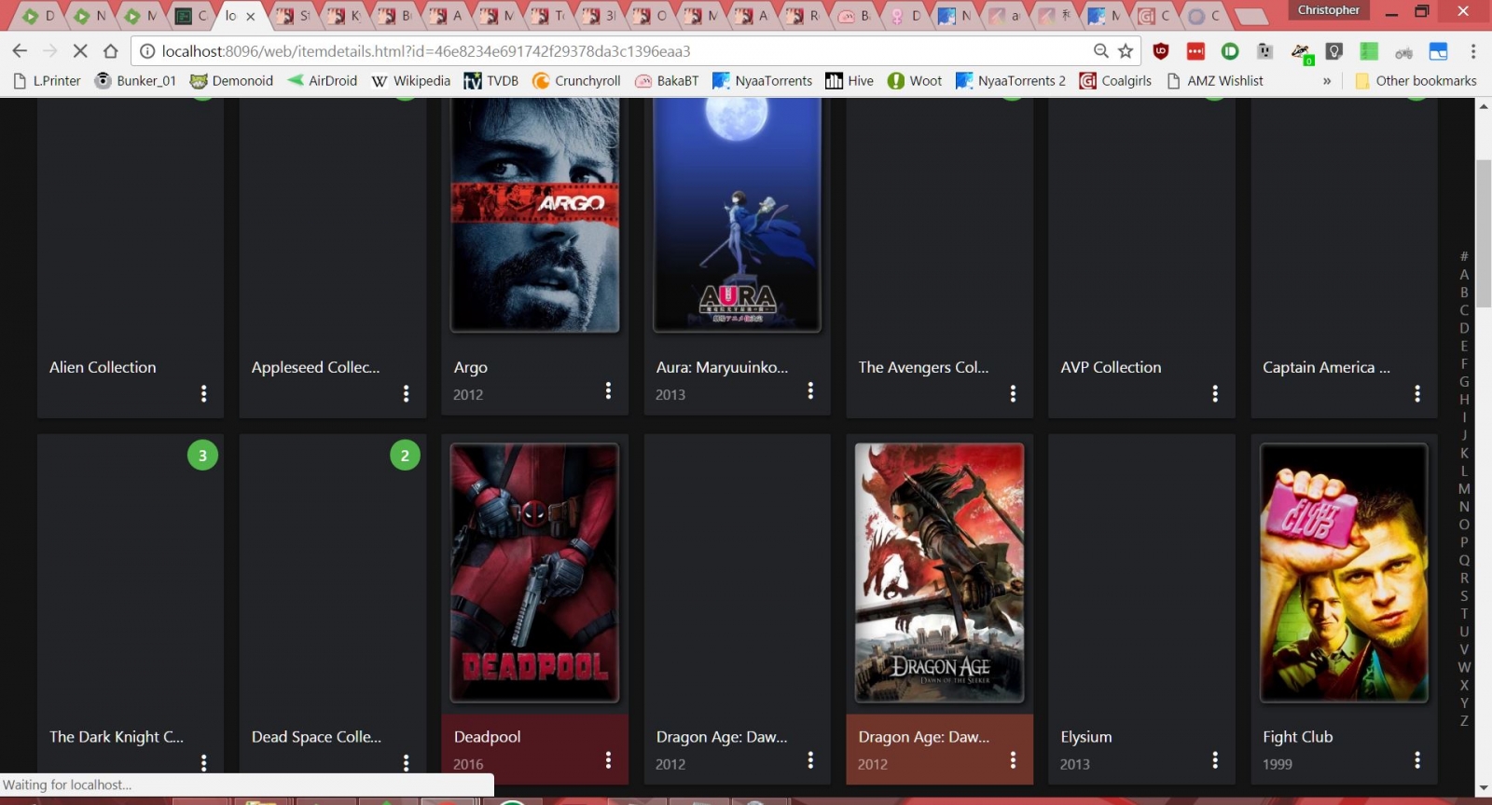Open the three-dot menu for Deadpool
The image size is (1492, 805).
click(608, 760)
